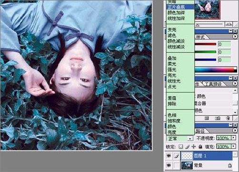This screenshot has height=172, width=239.
Task: Click red channel value field
Action: (x=224, y=44)
